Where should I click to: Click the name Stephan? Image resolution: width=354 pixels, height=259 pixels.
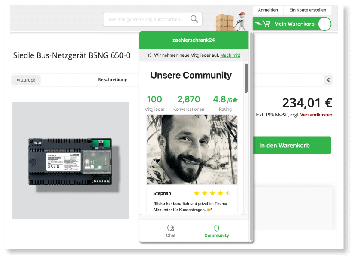[x=162, y=193]
